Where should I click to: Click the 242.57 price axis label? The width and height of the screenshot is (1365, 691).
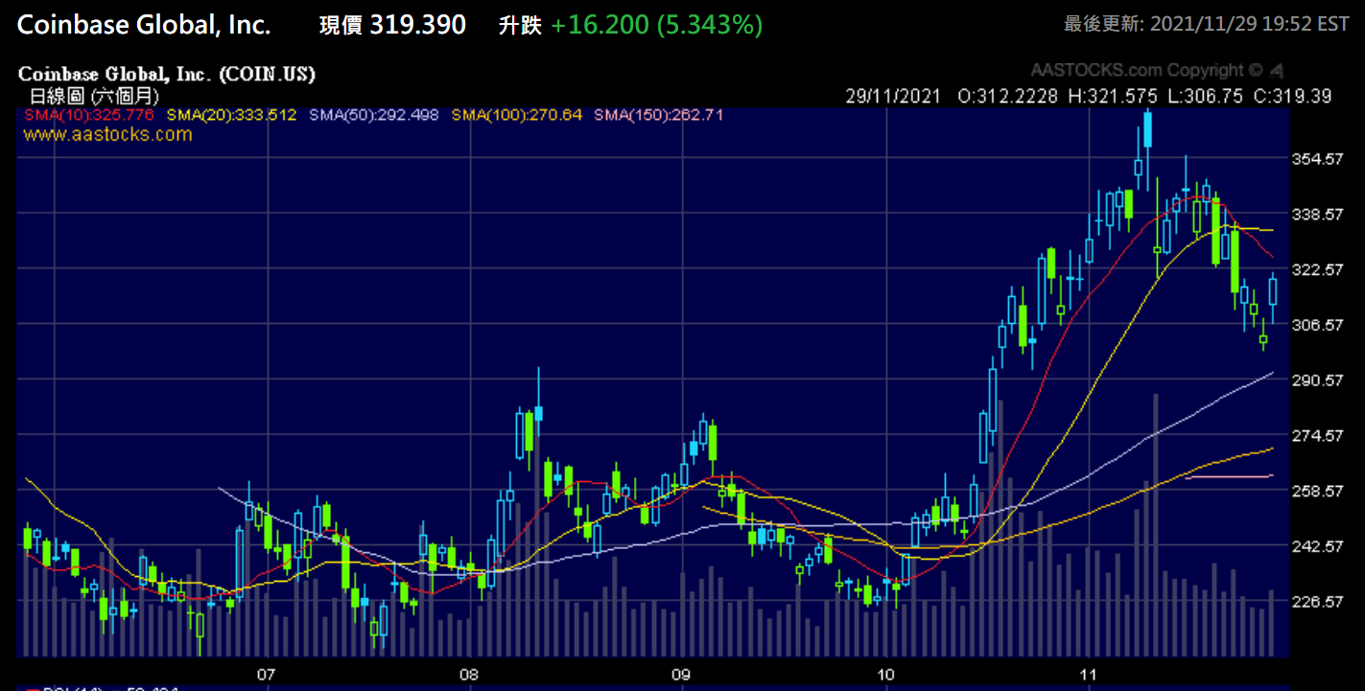click(1316, 546)
